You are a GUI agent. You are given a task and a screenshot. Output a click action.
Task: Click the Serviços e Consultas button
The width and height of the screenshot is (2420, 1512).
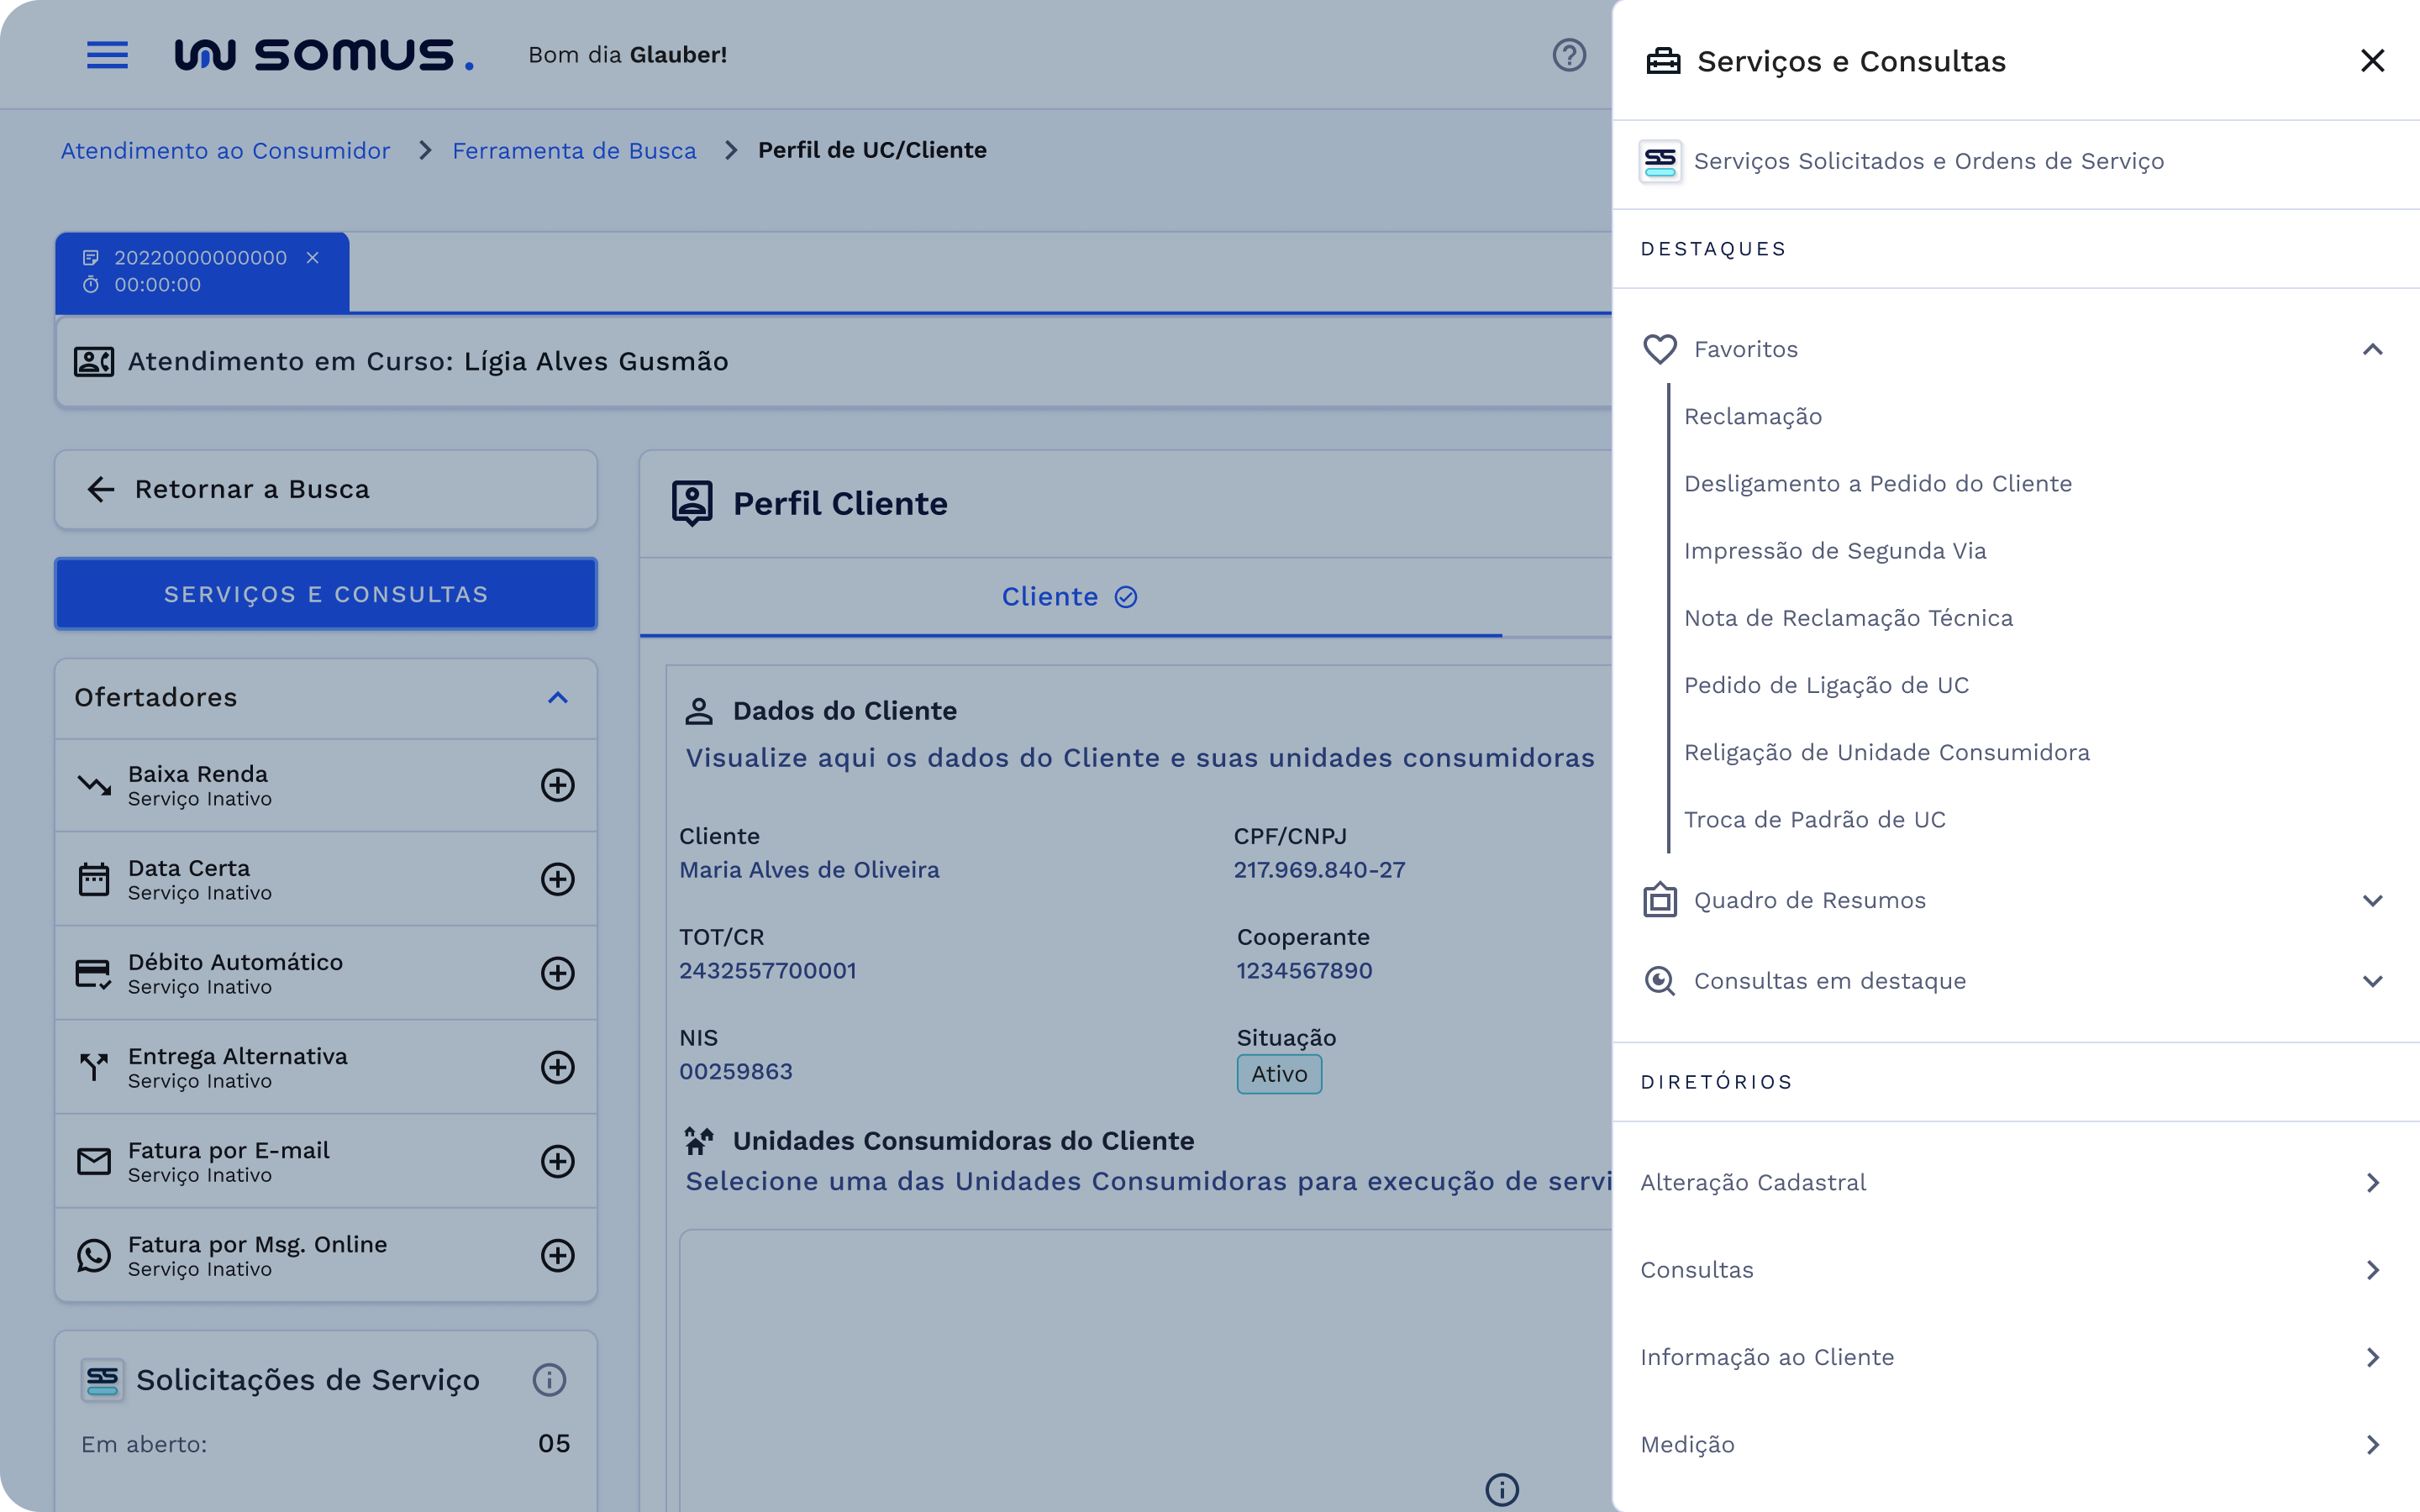click(325, 593)
